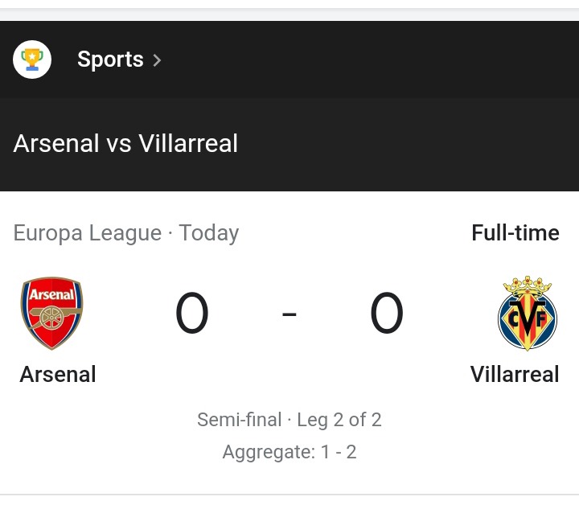Click the empty space in the dark title banner

tap(406, 144)
